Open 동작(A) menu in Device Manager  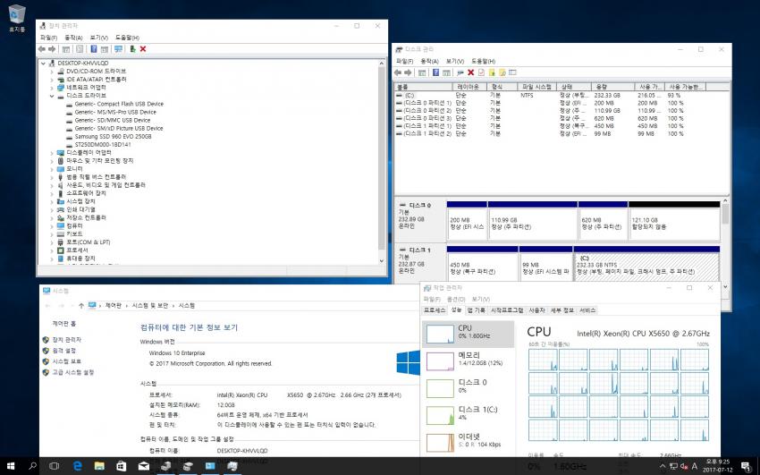73,38
